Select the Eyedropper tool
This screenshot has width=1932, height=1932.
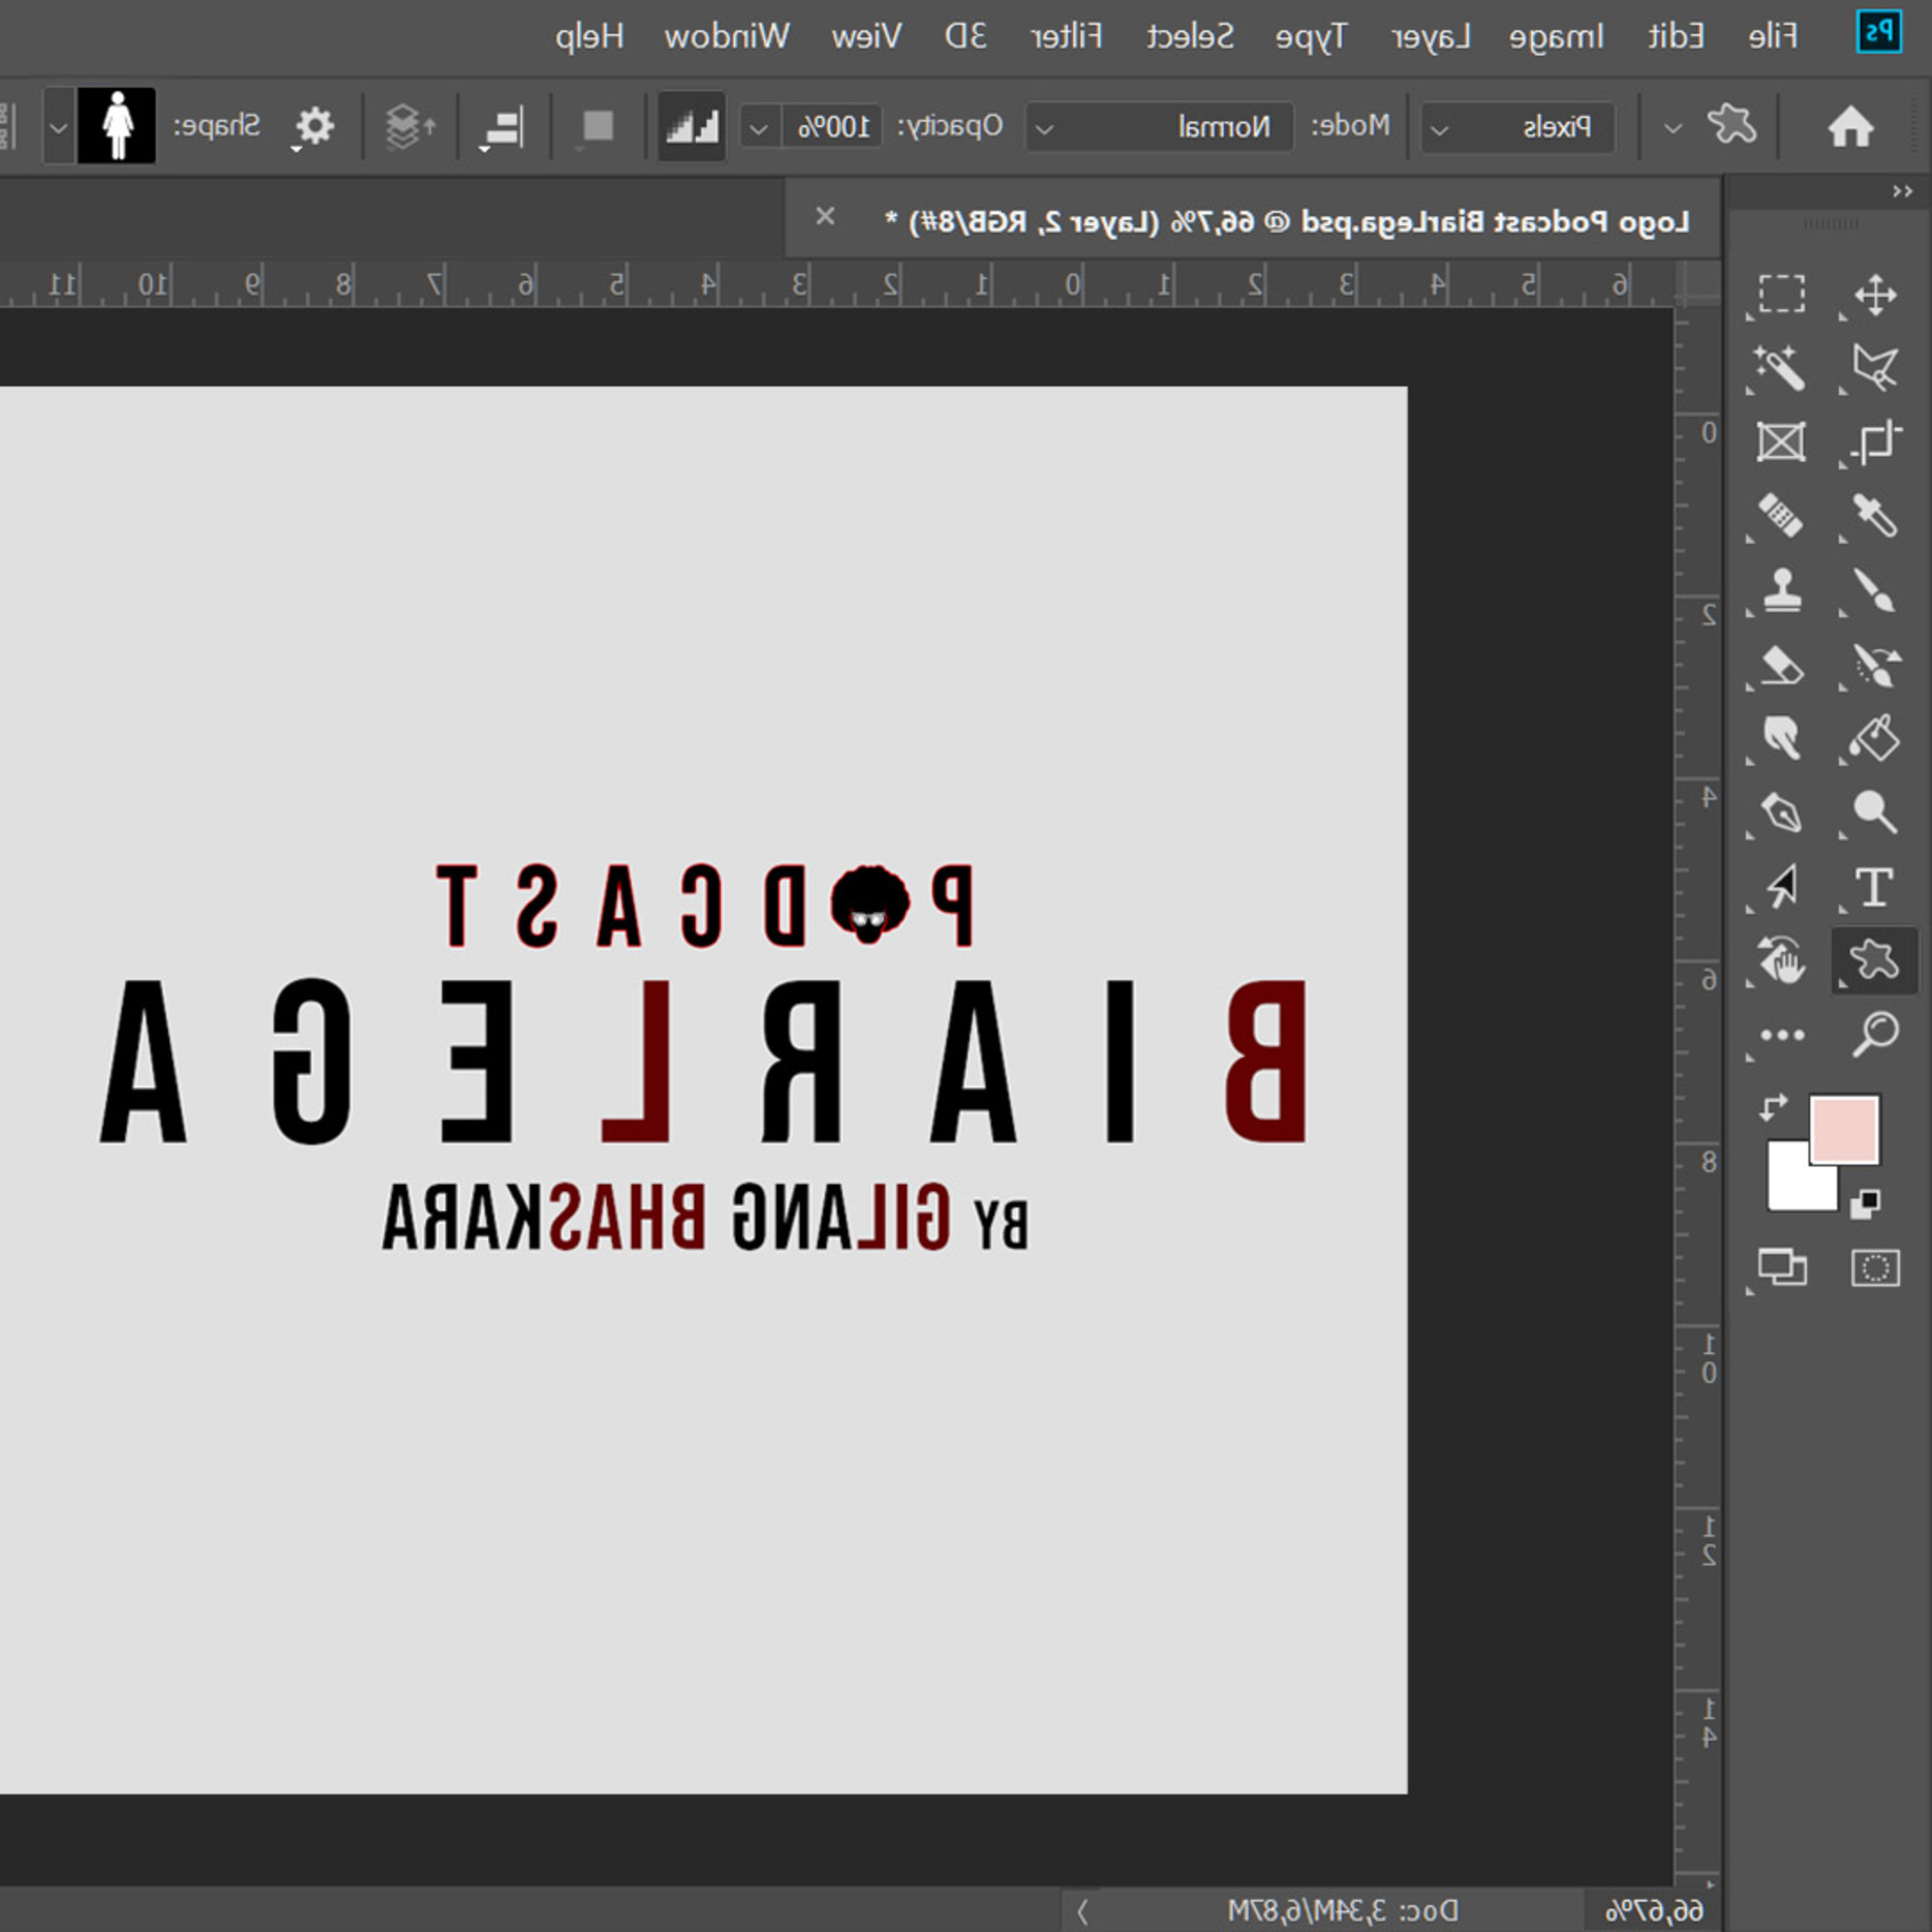1875,516
